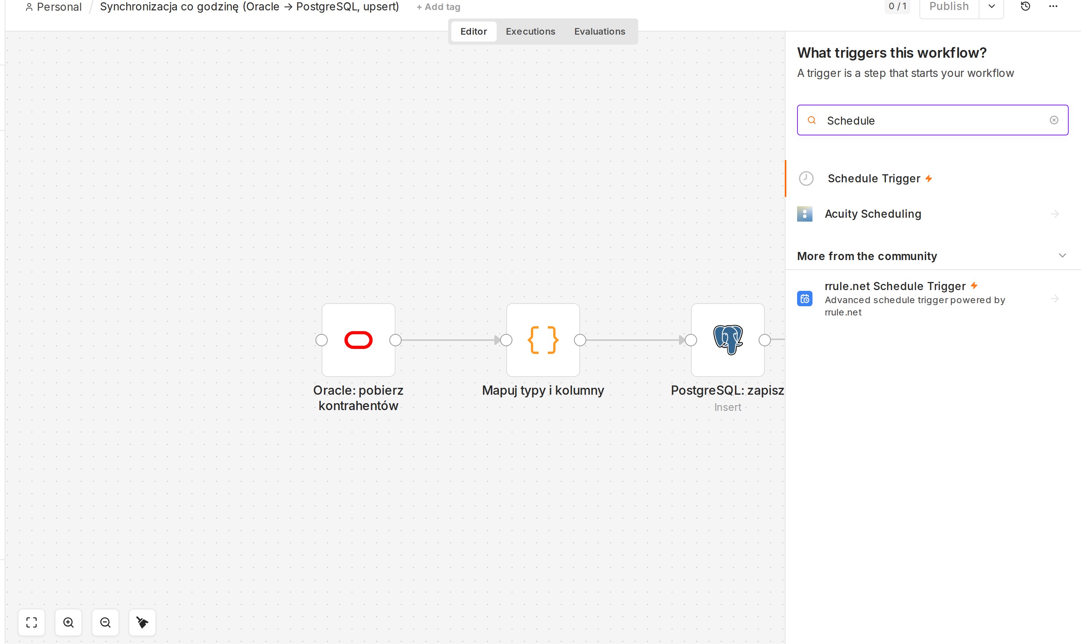Switch to the Editor tab
Screen dimensions: 1081x644
click(x=474, y=31)
